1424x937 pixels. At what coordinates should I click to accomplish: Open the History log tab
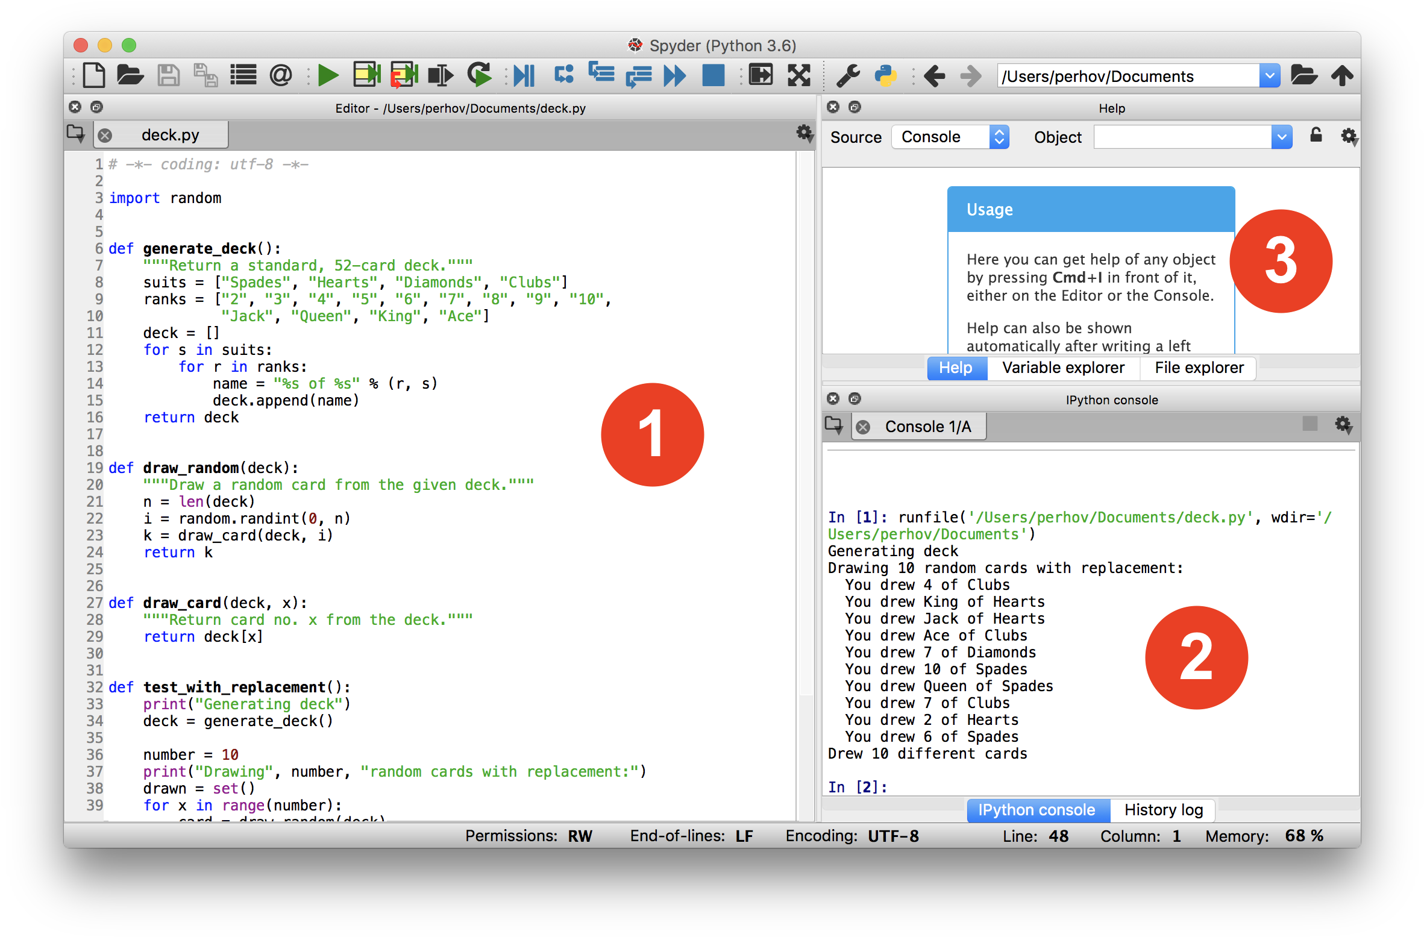[x=1163, y=810]
